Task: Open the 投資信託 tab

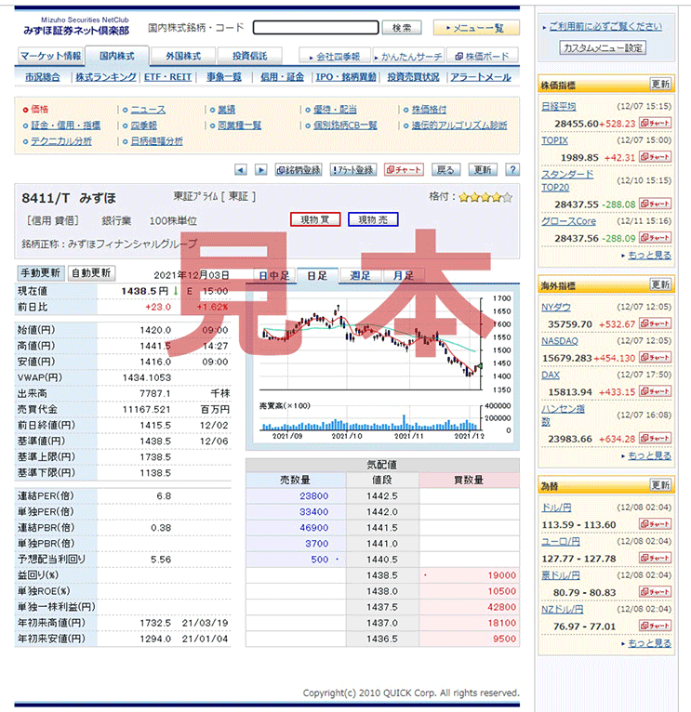Action: coord(250,57)
